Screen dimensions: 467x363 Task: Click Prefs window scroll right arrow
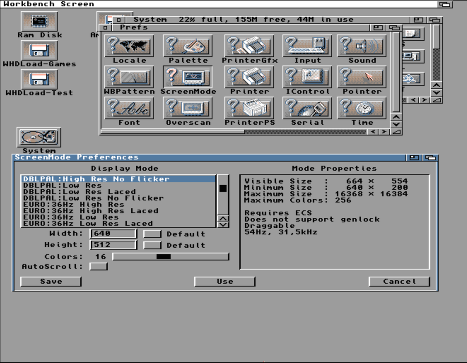click(384, 132)
